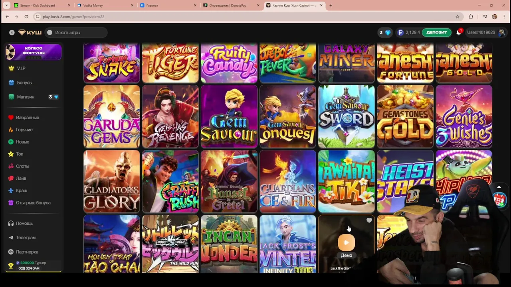Open Новые plus icon
Viewport: 511px width, 287px height.
click(11, 142)
